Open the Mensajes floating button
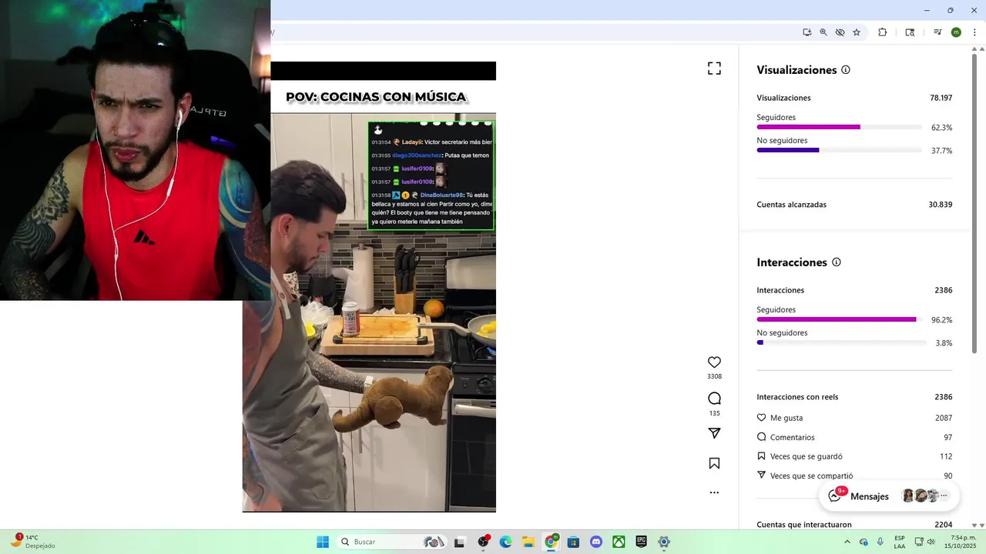The height and width of the screenshot is (554, 986). pyautogui.click(x=889, y=496)
